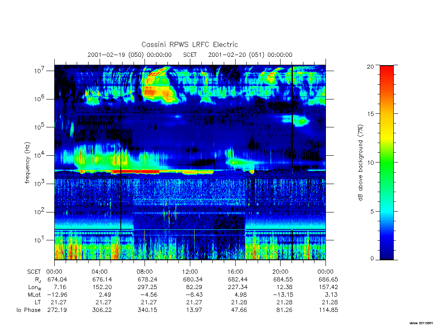Click the 'Cassini RPWS LRFC Electric' title

click(189, 44)
